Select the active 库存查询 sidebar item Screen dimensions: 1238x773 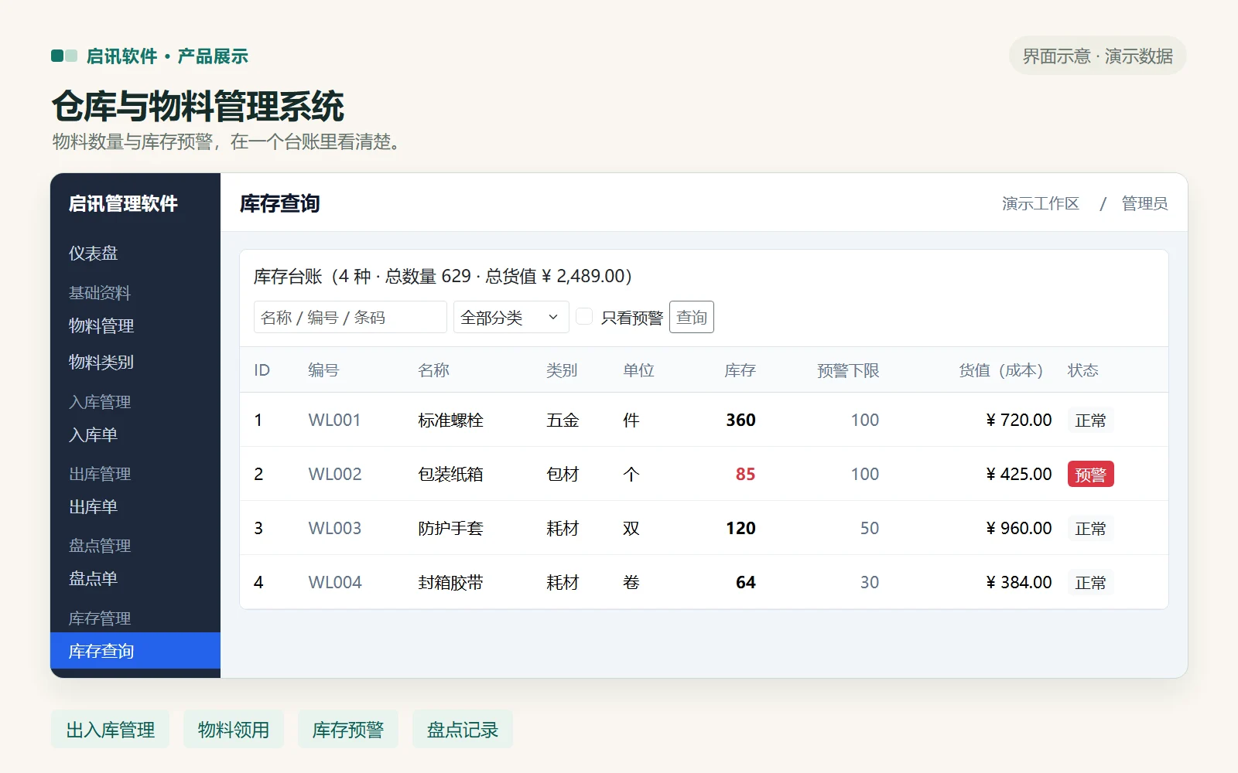click(x=135, y=651)
